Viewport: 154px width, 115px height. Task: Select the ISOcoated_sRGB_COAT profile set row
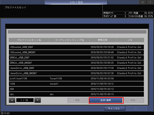click(76, 47)
